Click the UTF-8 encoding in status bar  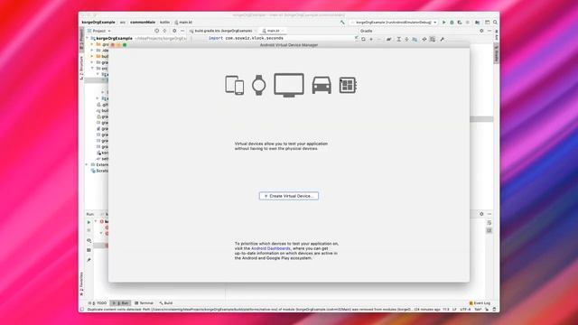[465, 310]
